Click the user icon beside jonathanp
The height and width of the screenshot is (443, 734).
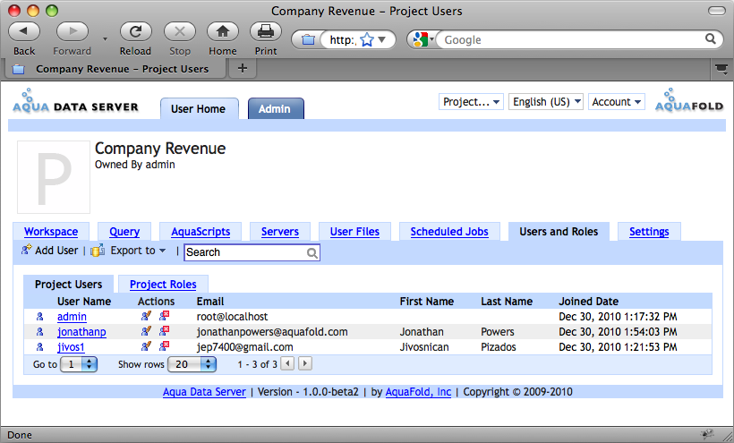point(39,332)
